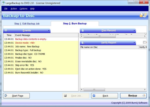Open the Options menu

pyautogui.click(x=23, y=9)
